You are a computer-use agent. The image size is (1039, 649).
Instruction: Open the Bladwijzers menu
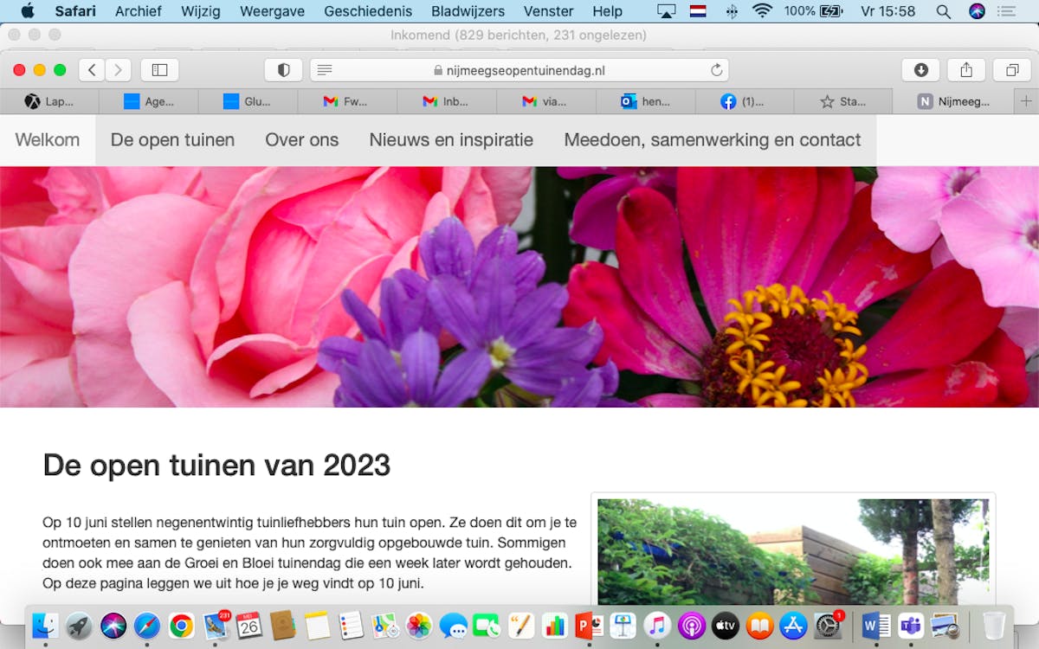click(x=468, y=11)
